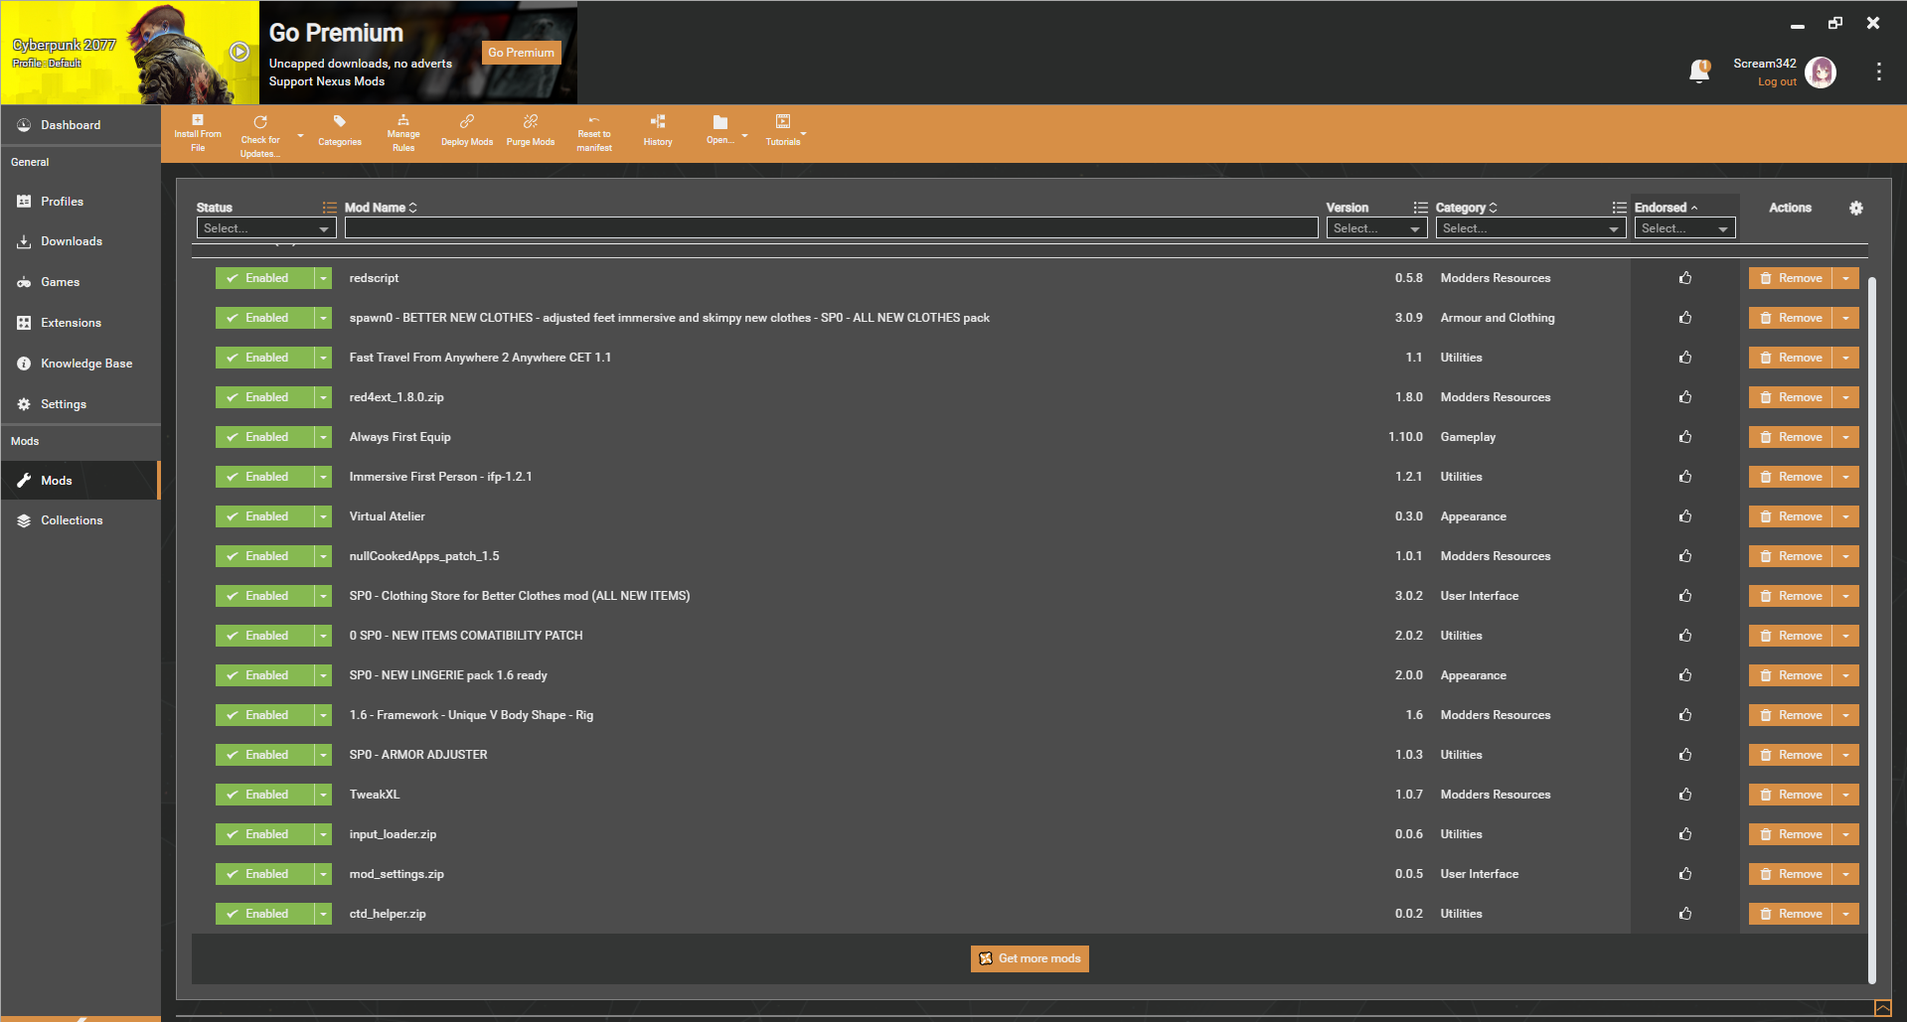
Task: Open History toolbar icon
Action: click(x=658, y=131)
